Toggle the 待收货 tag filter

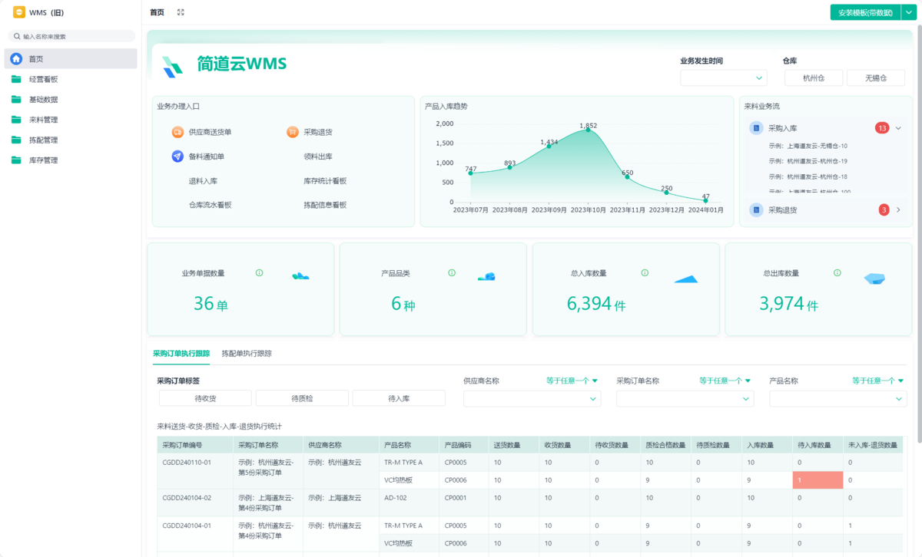(x=205, y=398)
